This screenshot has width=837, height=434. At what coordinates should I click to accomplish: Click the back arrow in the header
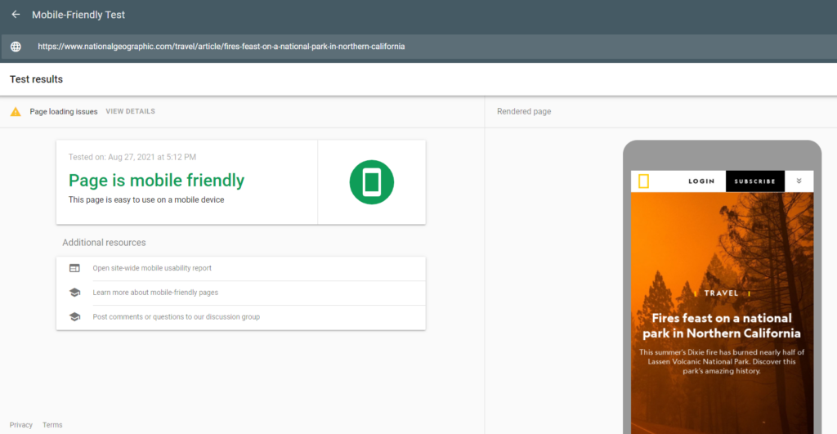pos(16,15)
